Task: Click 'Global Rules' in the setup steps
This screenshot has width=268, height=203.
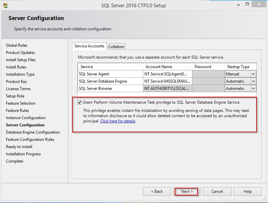Action: point(16,45)
